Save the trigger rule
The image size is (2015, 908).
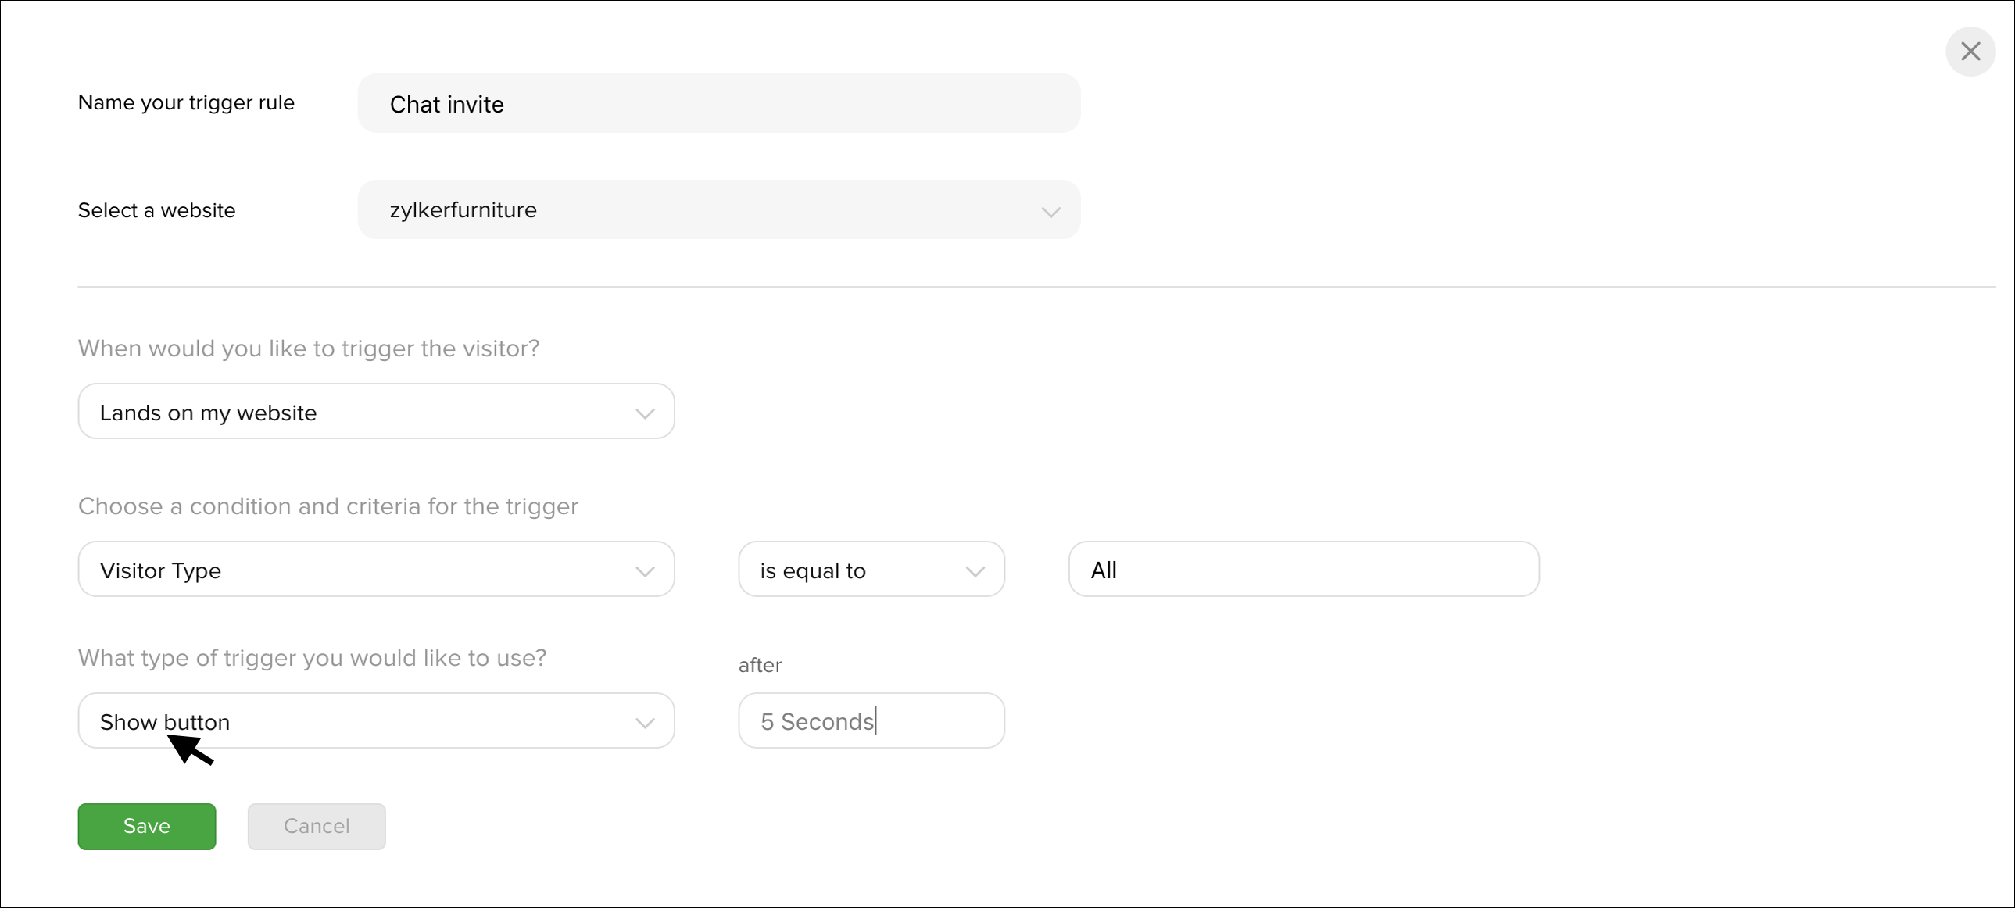(147, 827)
